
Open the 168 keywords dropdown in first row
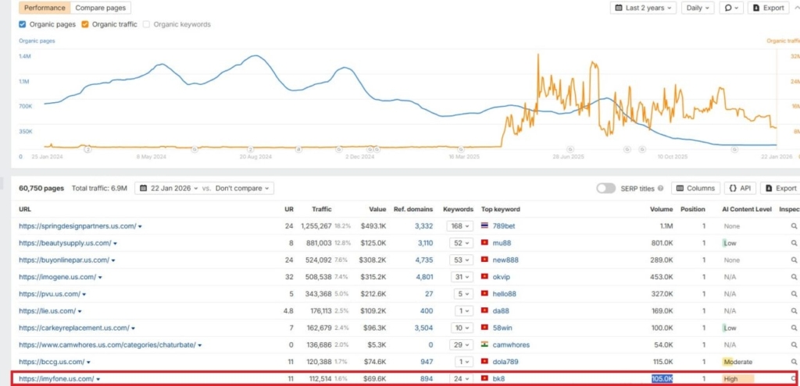(x=458, y=226)
